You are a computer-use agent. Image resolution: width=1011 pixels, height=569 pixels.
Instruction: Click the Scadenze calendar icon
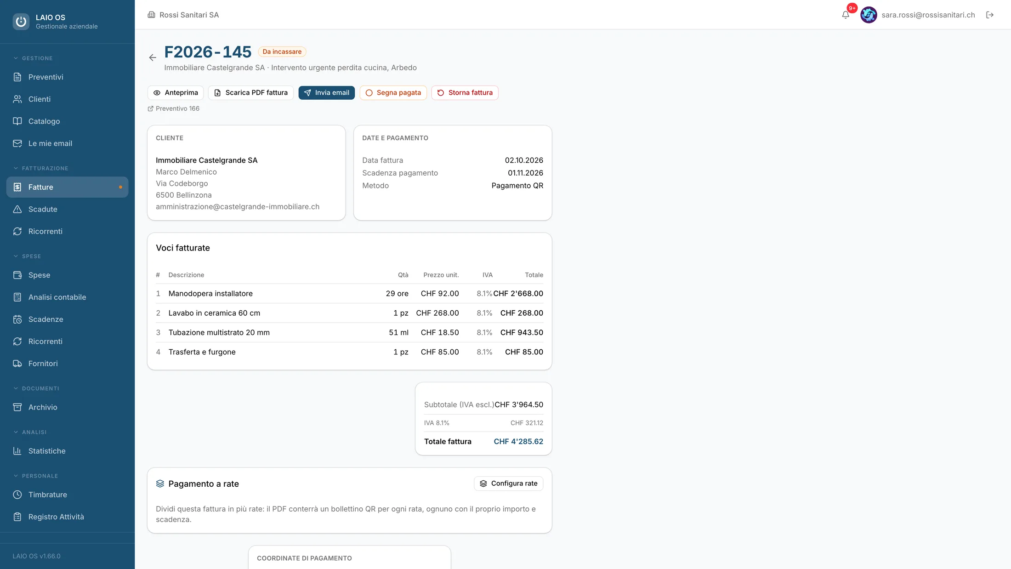[17, 319]
